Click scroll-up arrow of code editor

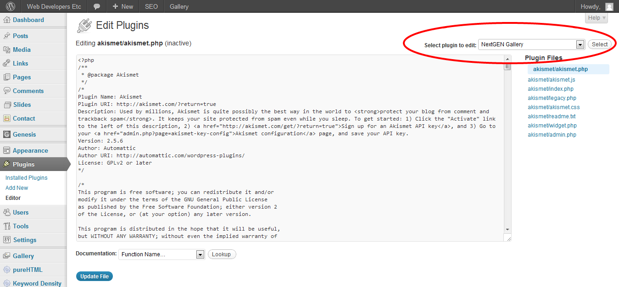tap(507, 59)
